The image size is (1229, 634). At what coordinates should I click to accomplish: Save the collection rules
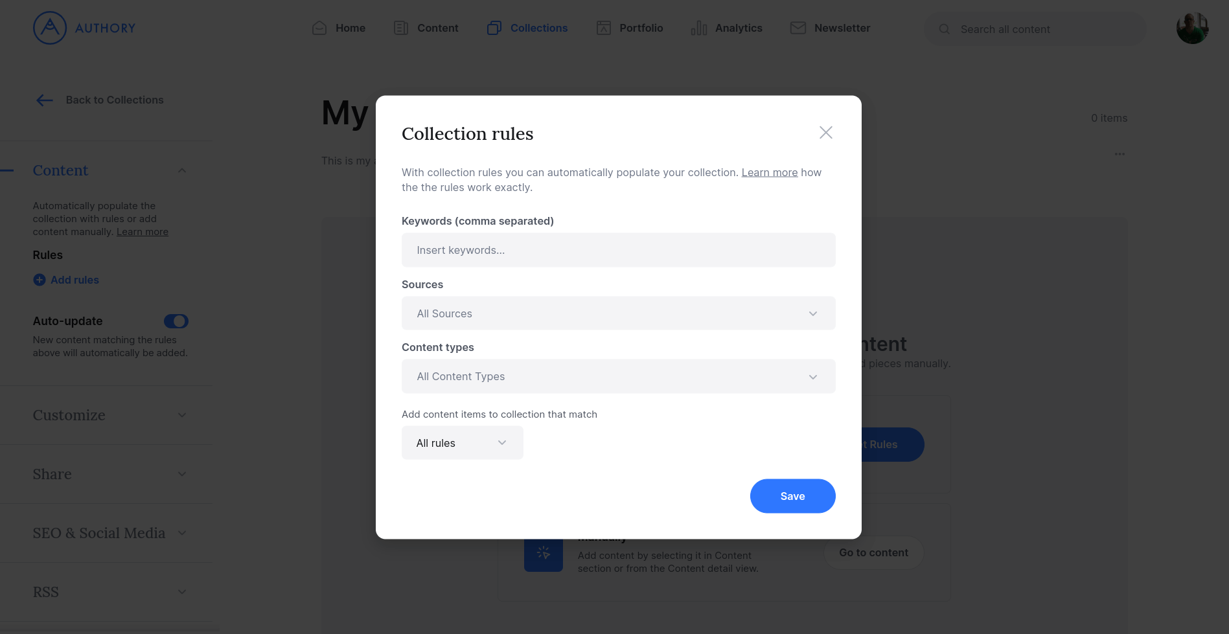pyautogui.click(x=792, y=496)
